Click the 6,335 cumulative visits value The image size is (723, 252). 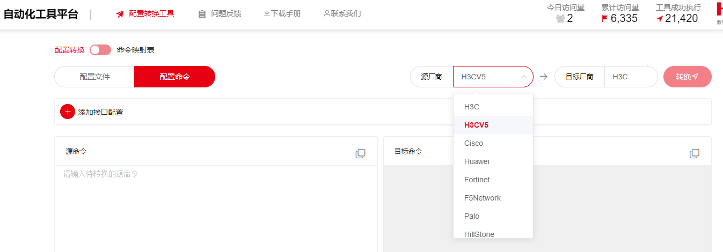click(624, 19)
